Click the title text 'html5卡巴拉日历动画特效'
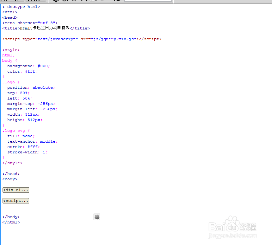272x245 pixels. pos(45,28)
